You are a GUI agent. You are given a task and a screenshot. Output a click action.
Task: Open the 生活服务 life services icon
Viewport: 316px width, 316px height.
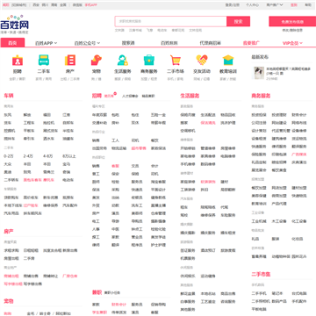[x=123, y=61]
